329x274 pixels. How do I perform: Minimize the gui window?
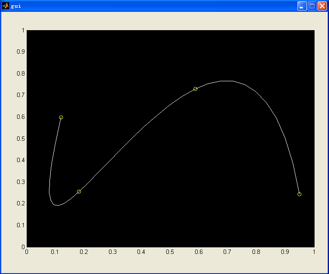coord(302,6)
